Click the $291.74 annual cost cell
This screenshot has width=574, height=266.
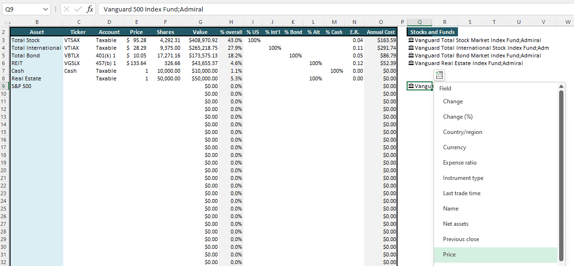point(381,48)
